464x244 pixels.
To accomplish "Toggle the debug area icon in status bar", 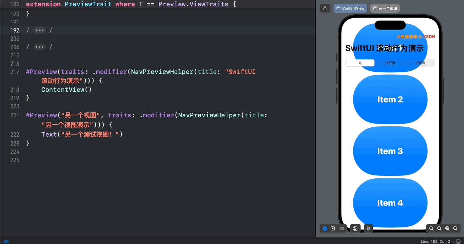I will (x=458, y=241).
